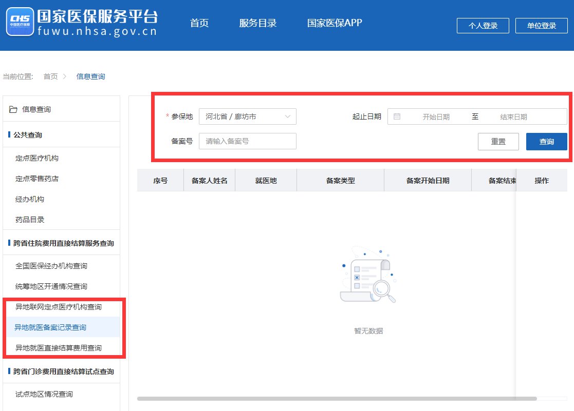
Task: Expand the 参保地 dropdown chevron
Action: [x=288, y=116]
